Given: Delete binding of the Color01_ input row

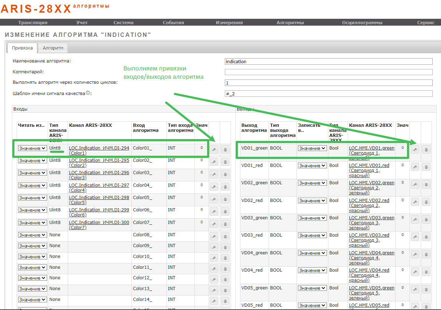Looking at the screenshot, I should click(x=225, y=150).
